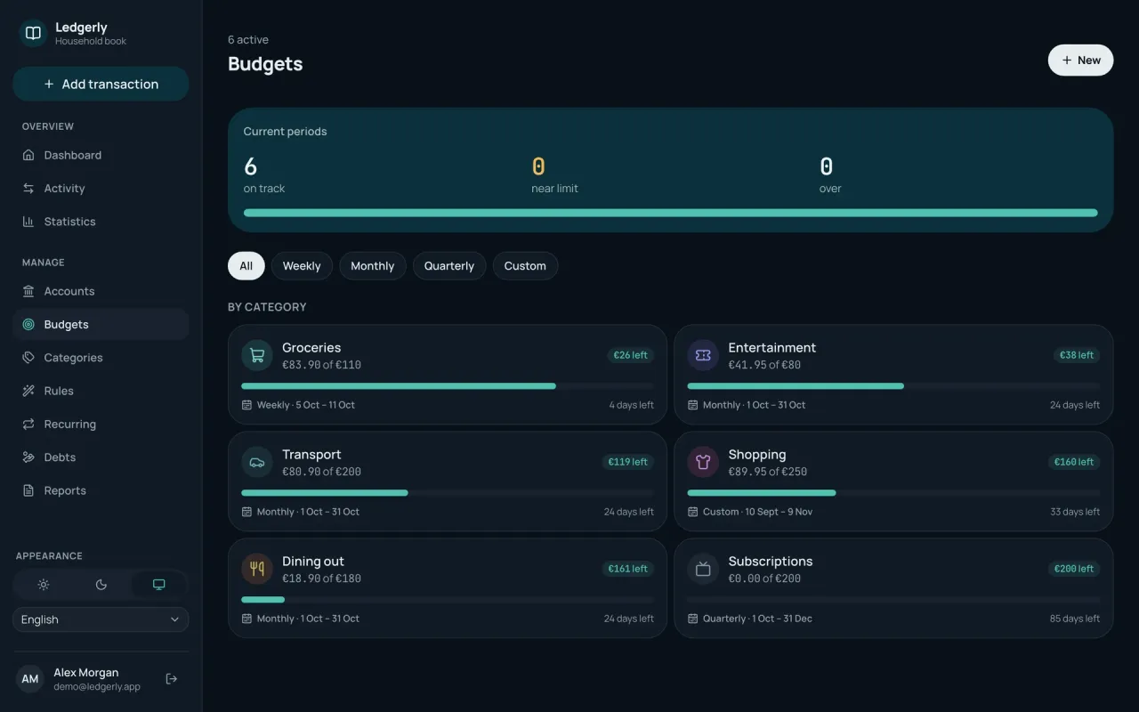Click the calendar icon in Subscriptions card
The width and height of the screenshot is (1139, 712).
[x=692, y=619]
